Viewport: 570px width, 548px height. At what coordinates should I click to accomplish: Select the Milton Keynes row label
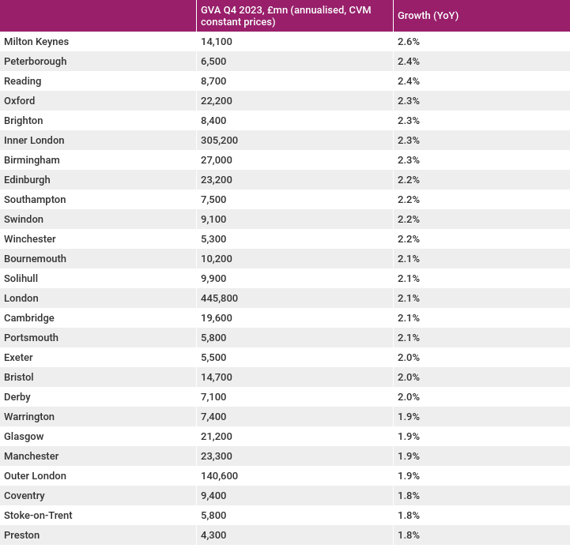(x=36, y=41)
